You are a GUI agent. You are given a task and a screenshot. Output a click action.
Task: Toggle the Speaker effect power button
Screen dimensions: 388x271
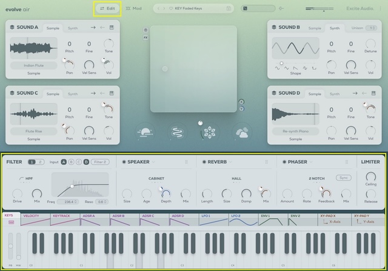[123, 162]
